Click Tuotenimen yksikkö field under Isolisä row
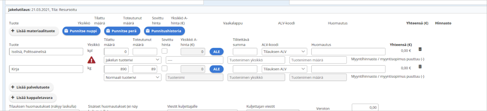 (x=256, y=60)
